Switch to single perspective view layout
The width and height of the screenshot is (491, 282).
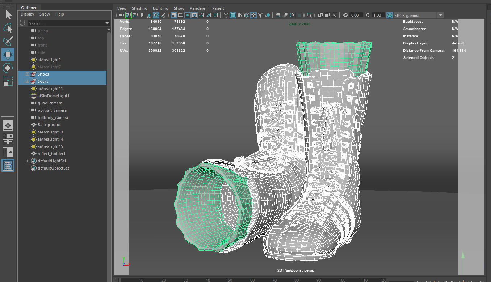click(x=8, y=125)
